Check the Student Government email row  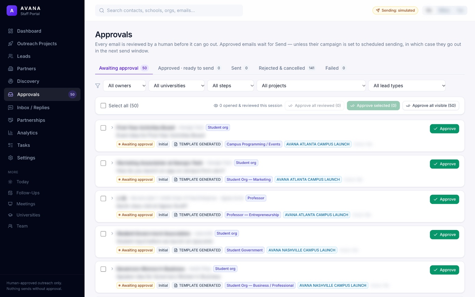[103, 234]
